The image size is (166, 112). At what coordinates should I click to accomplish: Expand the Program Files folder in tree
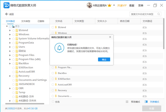click(10, 55)
